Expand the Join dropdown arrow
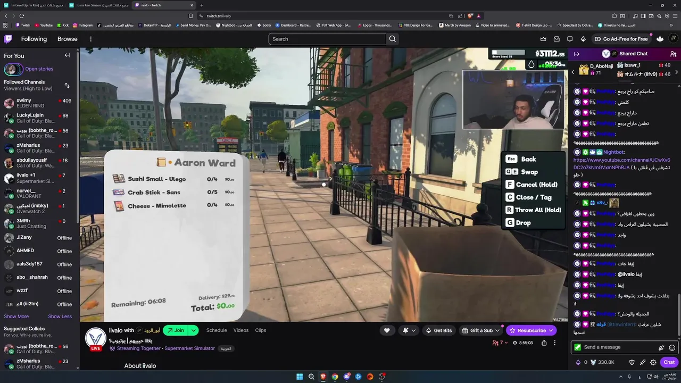Viewport: 681px width, 383px height. pyautogui.click(x=194, y=330)
